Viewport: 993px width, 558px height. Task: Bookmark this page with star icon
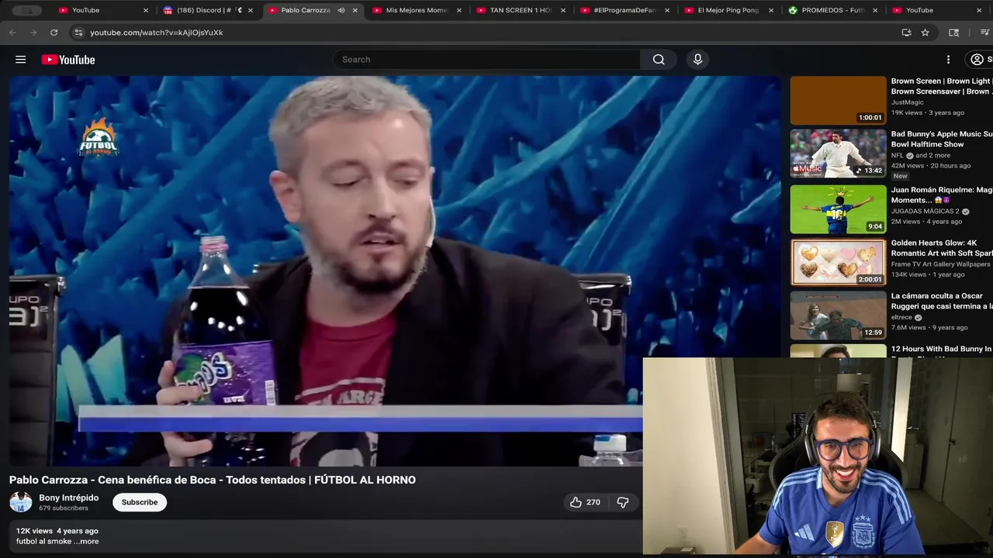(925, 33)
